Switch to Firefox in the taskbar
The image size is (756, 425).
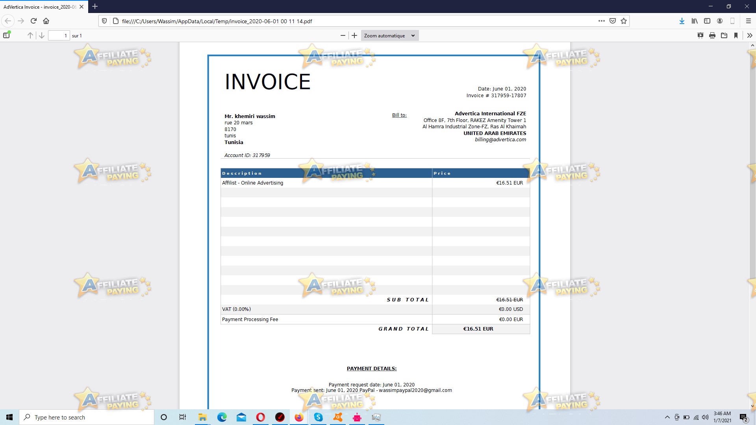(299, 417)
